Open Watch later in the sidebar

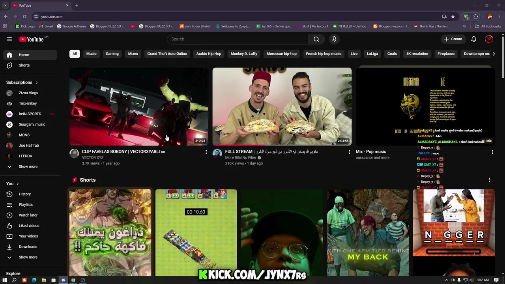[31, 215]
